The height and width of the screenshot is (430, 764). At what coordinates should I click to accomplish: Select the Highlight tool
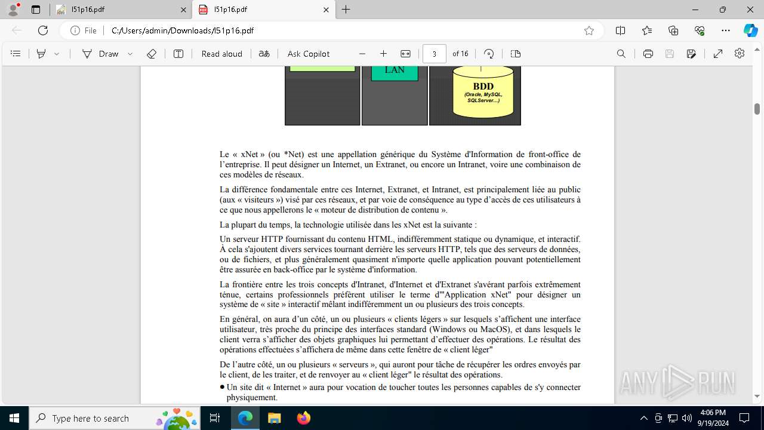[x=41, y=54]
